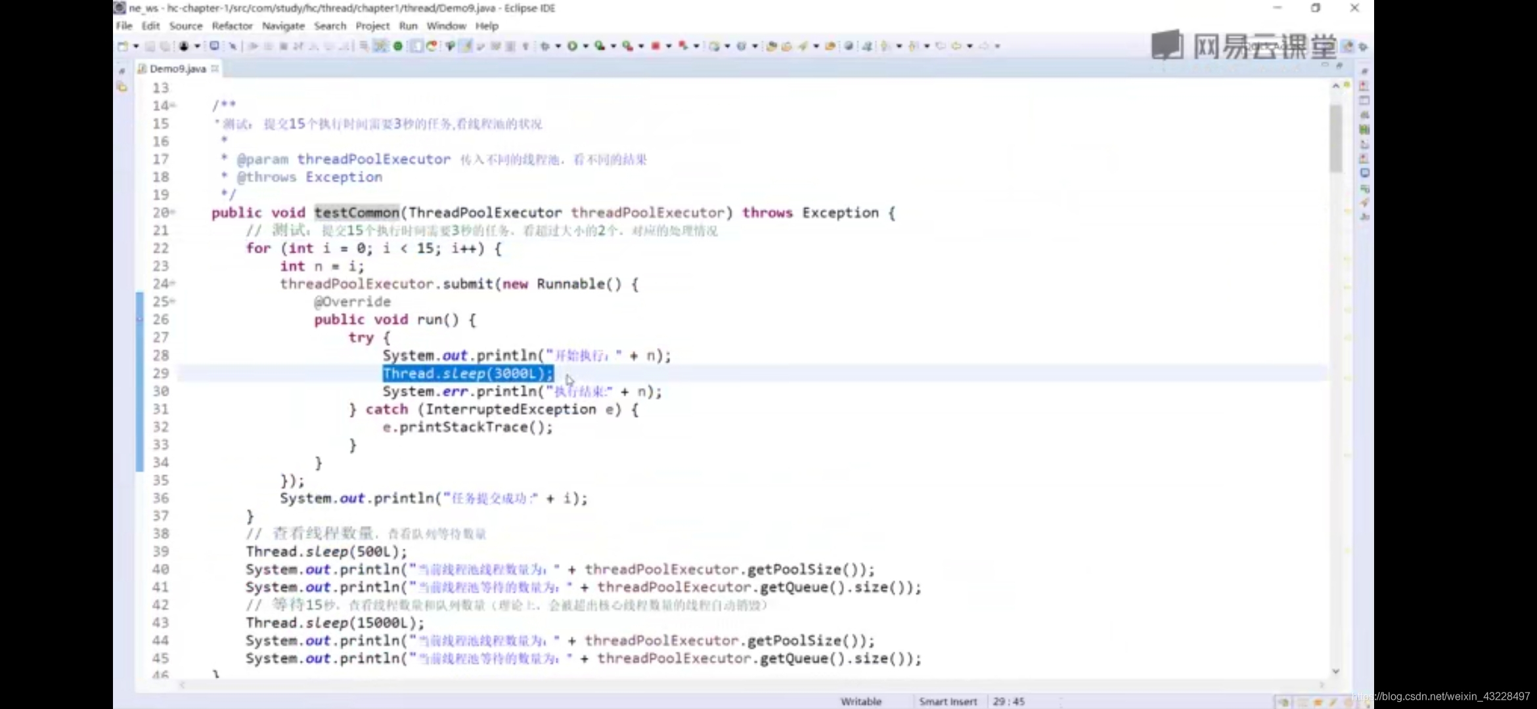Click the Writable status bar field
Viewport: 1537px width, 709px height.
(x=860, y=701)
